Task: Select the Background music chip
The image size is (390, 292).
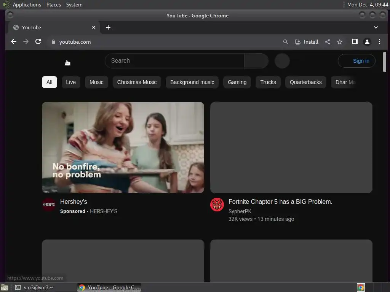Action: [x=192, y=82]
